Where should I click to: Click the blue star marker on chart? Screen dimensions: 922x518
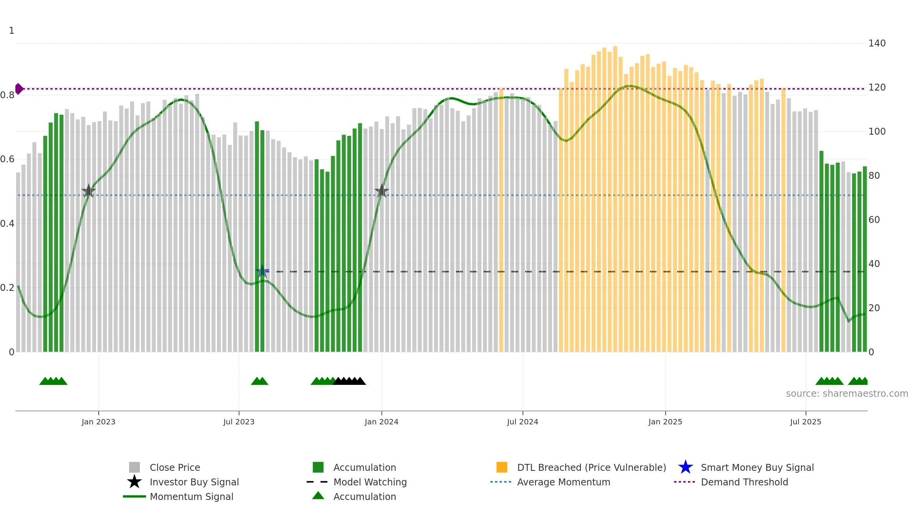point(262,271)
